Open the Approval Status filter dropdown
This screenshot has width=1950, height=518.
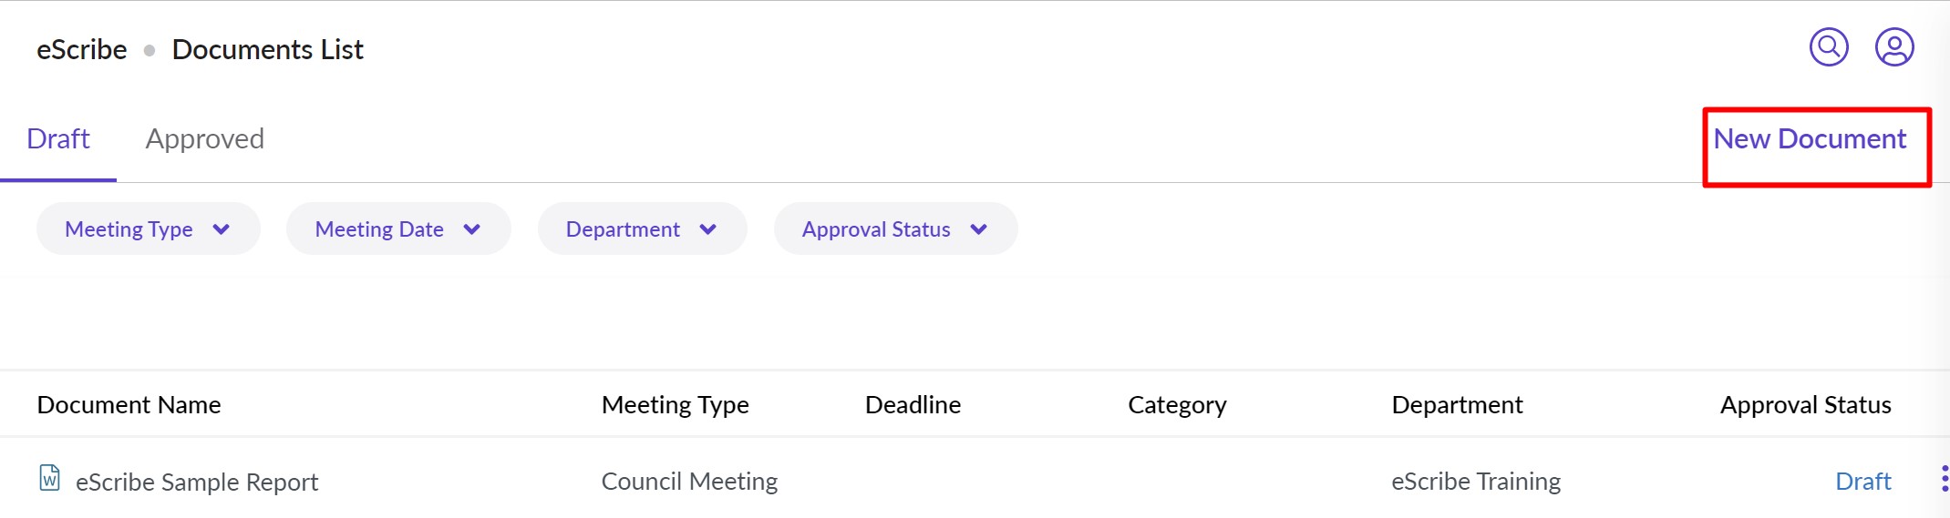895,229
